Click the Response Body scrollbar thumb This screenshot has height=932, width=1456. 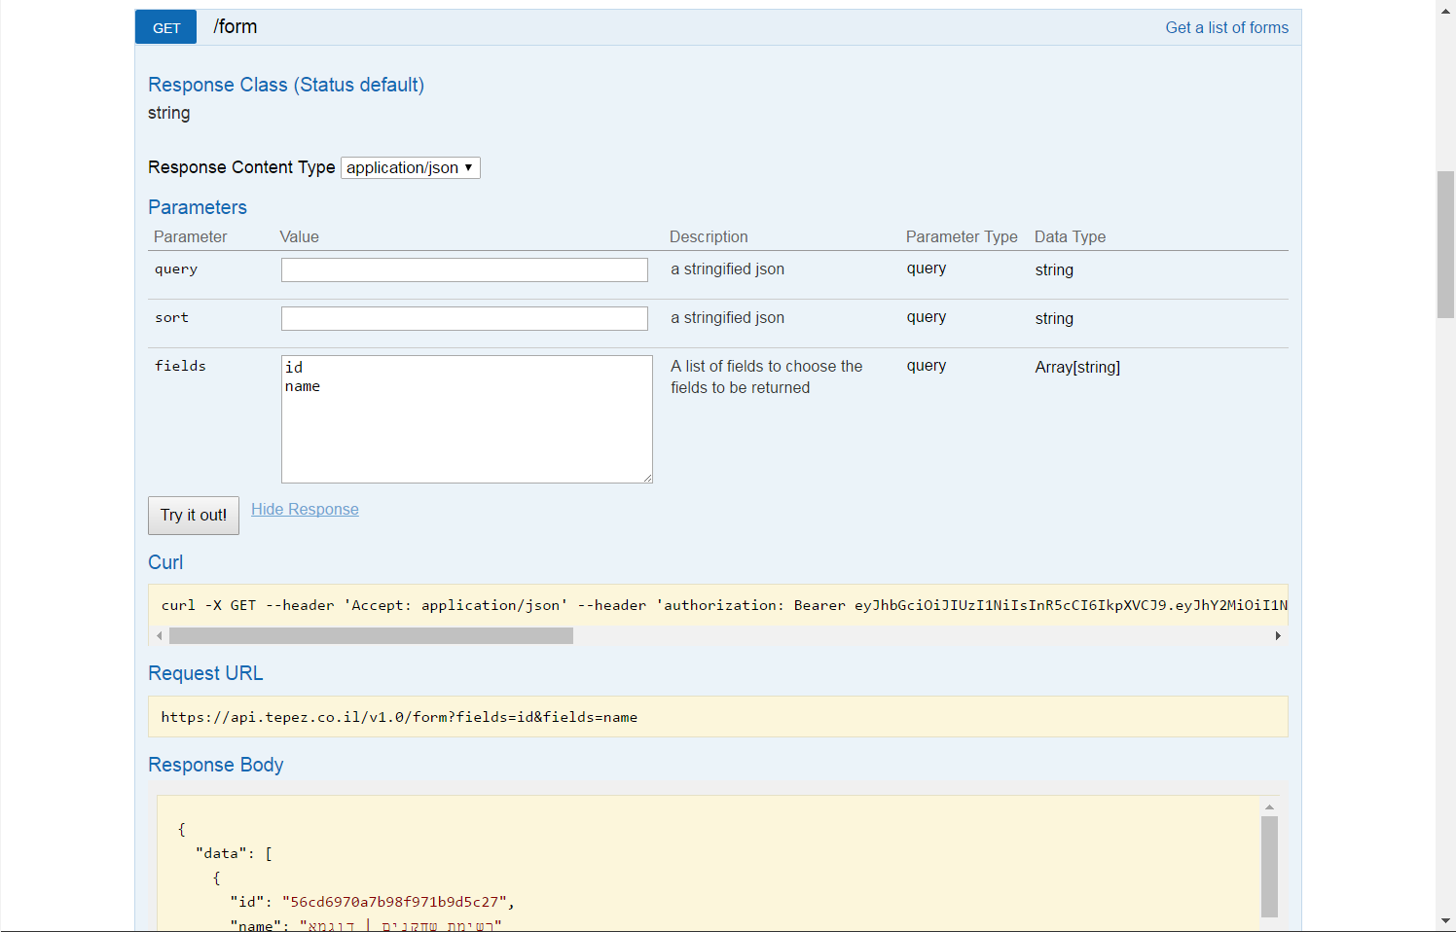pos(1269,867)
